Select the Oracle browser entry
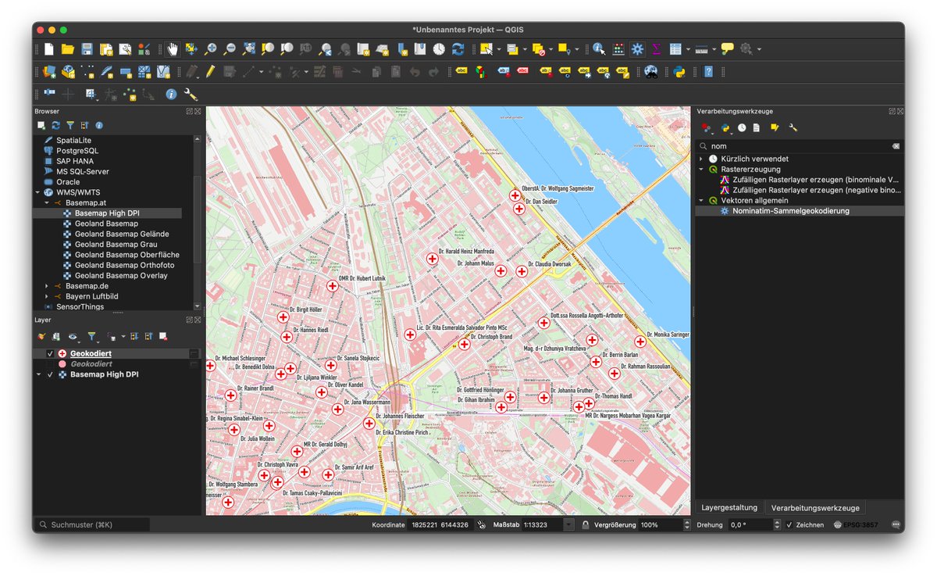The width and height of the screenshot is (937, 576). tap(69, 182)
